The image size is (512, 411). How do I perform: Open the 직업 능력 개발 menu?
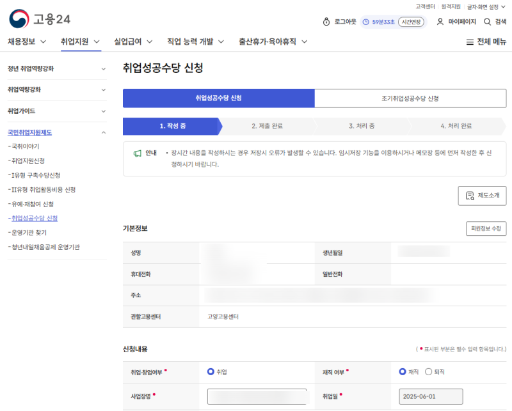(190, 42)
